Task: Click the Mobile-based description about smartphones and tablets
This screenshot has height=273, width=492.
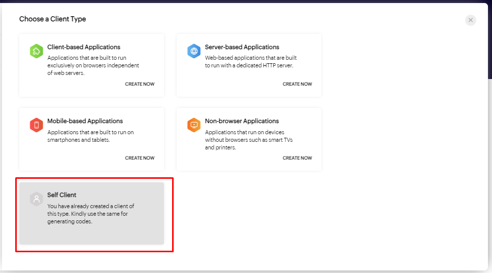Action: click(90, 136)
